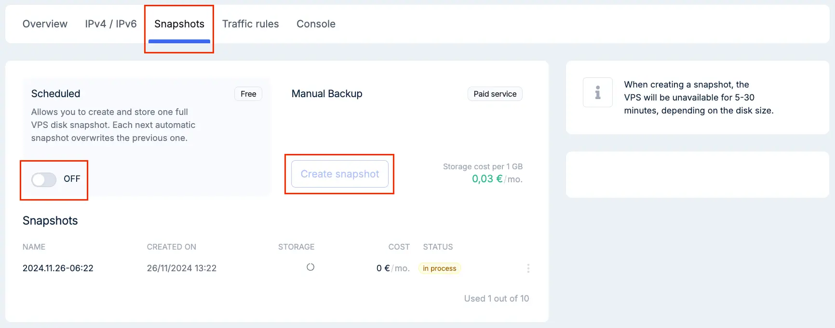The image size is (835, 328).
Task: Select snapshot named 2024.11.26-06:22
Action: point(58,268)
